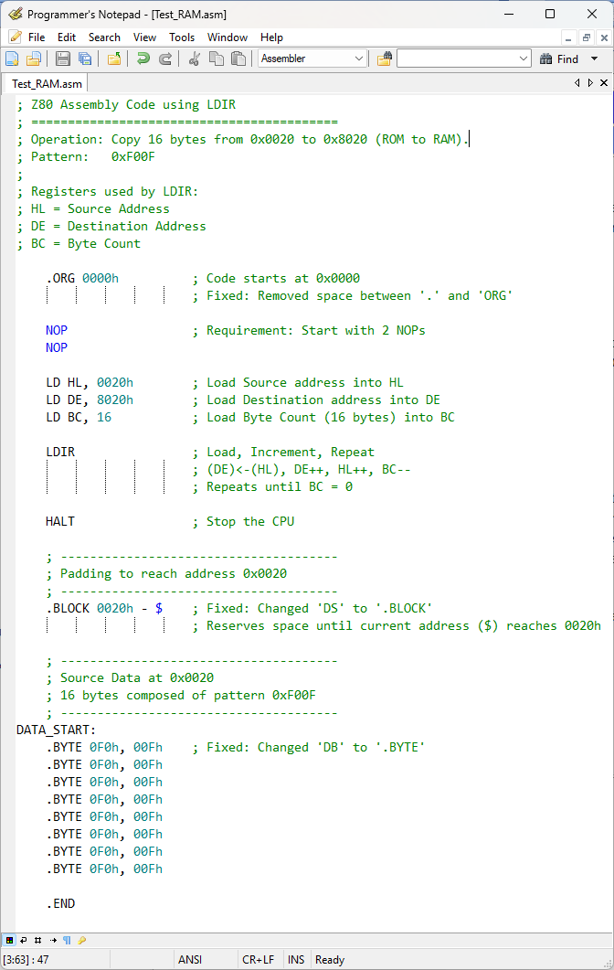Click the Open file folder icon
This screenshot has width=614, height=970.
34,59
